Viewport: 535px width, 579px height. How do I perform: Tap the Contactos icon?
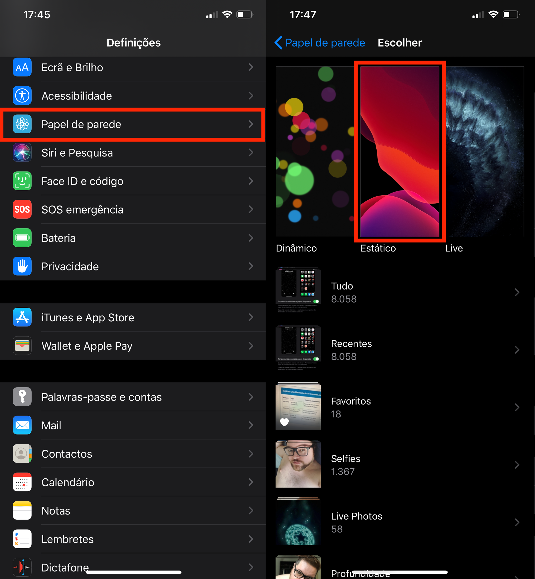point(22,454)
